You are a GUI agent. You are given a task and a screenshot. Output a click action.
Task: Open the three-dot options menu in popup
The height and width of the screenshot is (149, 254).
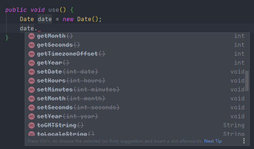pyautogui.click(x=244, y=141)
